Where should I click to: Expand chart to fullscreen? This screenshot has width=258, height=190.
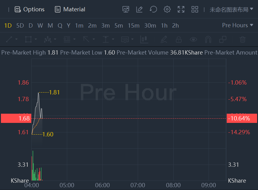coord(181,9)
